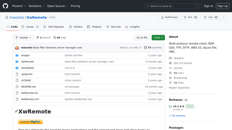View the 43 tags link
The height and width of the screenshot is (130, 232).
tap(60, 38)
